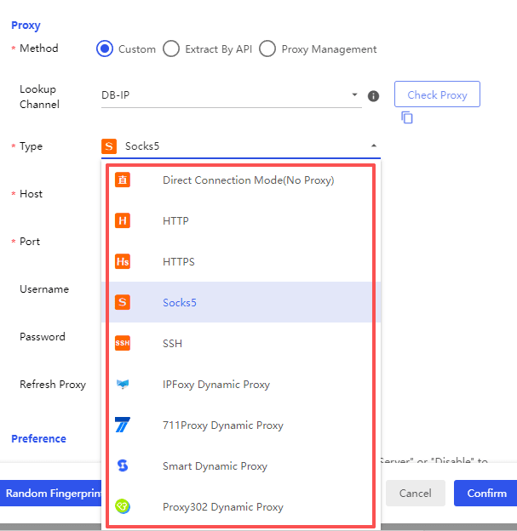Choose 711Proxy Dynamic Proxy option

241,425
